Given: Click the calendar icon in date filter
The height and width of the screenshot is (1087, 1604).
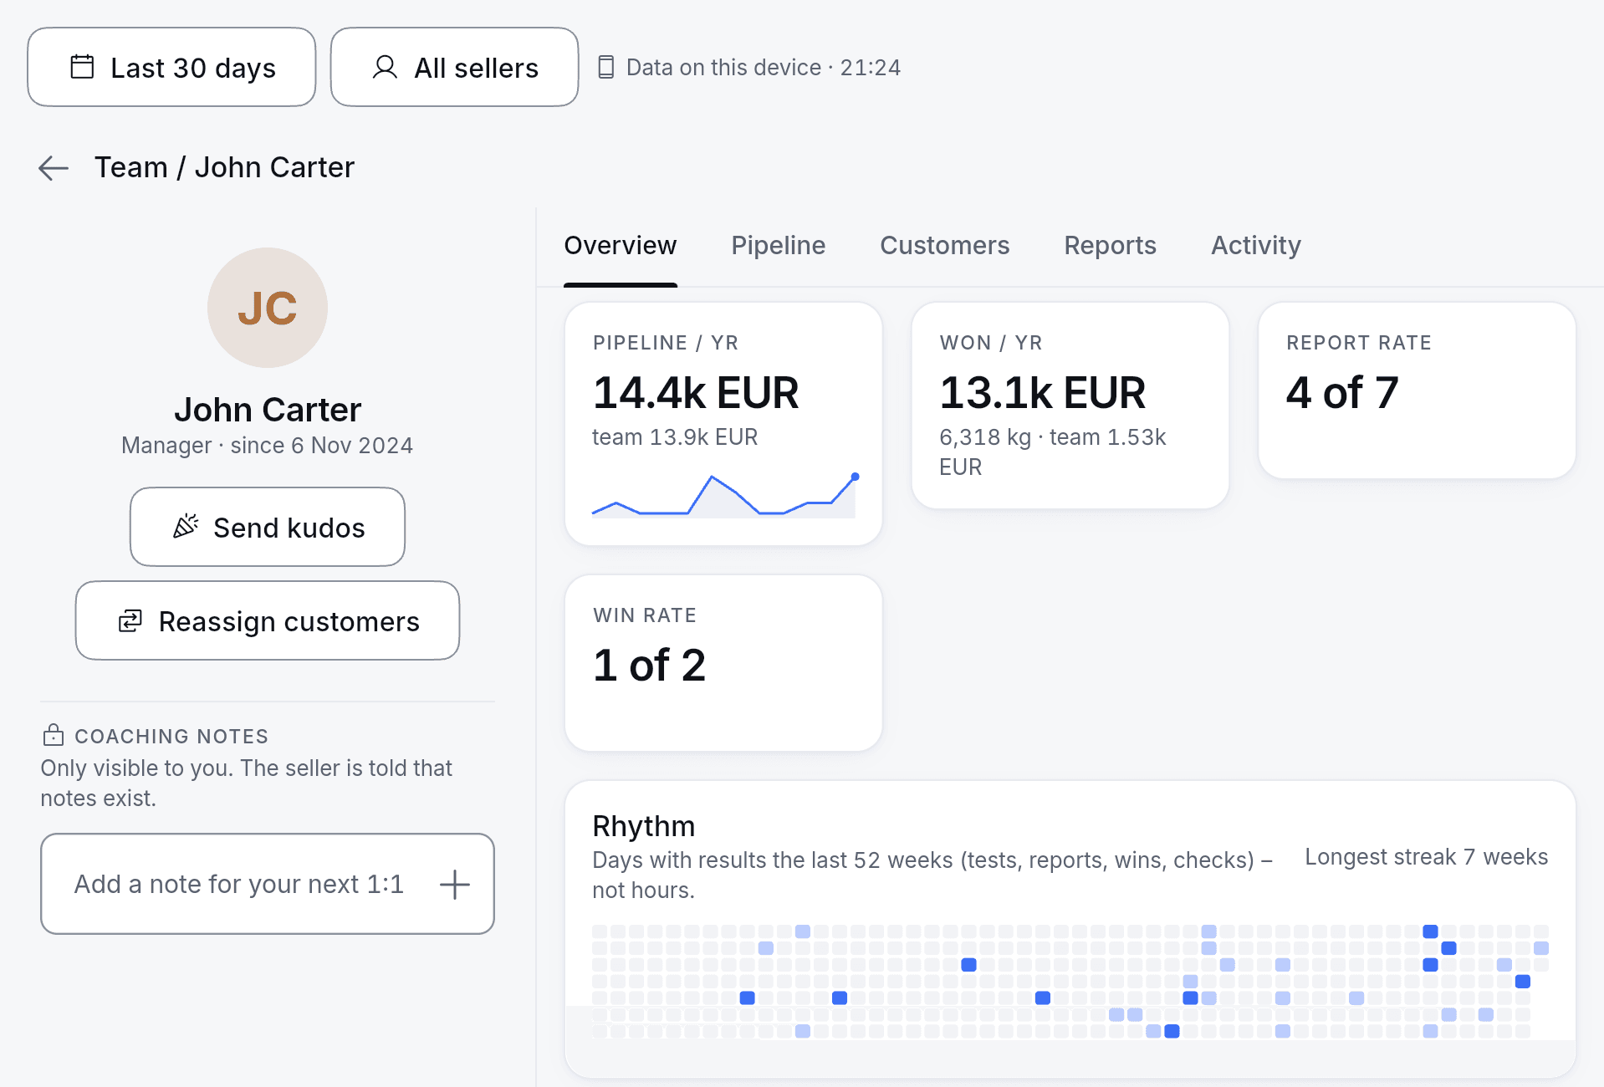Looking at the screenshot, I should 82,67.
